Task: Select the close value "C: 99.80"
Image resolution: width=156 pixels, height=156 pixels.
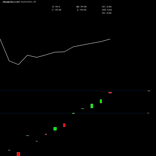Action: [56, 10]
